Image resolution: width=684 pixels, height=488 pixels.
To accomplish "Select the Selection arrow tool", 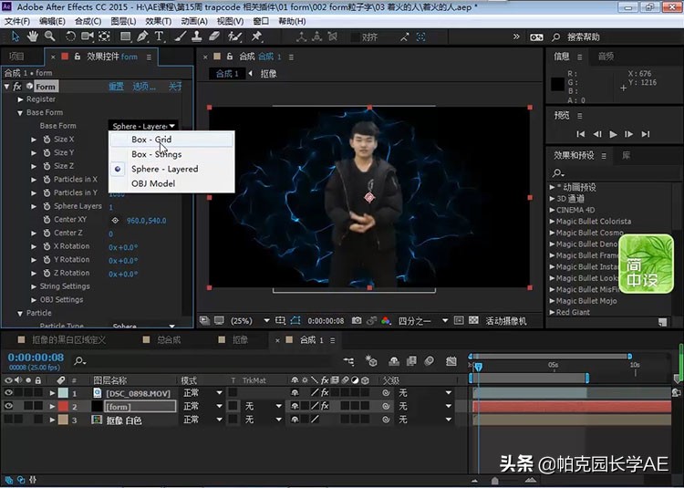I will pyautogui.click(x=16, y=36).
